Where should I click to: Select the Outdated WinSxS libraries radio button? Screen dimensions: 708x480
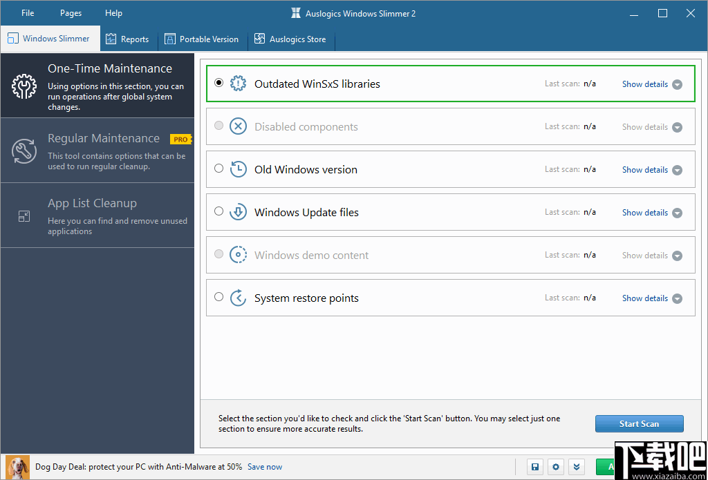[x=218, y=81]
